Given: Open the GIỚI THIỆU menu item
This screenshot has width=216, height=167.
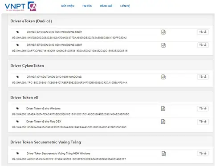Looking at the screenshot, I should coord(68,6).
